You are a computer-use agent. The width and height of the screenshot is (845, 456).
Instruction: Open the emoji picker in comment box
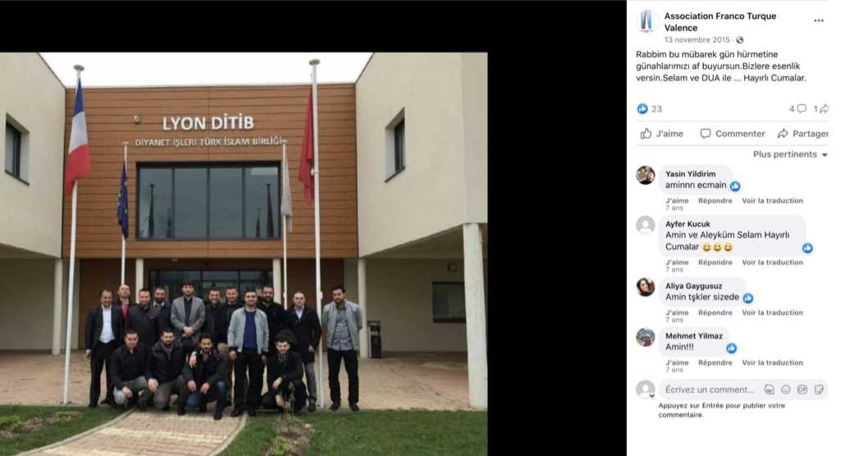(x=786, y=390)
